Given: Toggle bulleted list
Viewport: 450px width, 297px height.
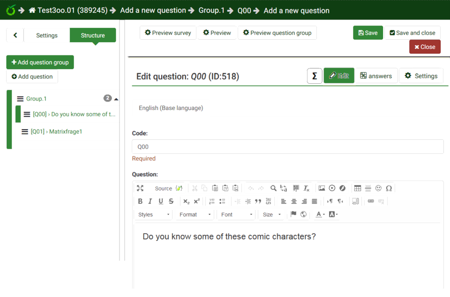Looking at the screenshot, I should coord(222,201).
